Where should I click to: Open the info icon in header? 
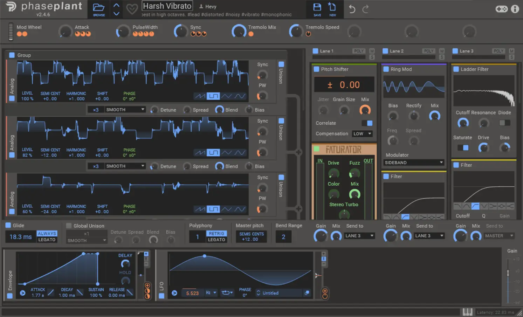(515, 9)
